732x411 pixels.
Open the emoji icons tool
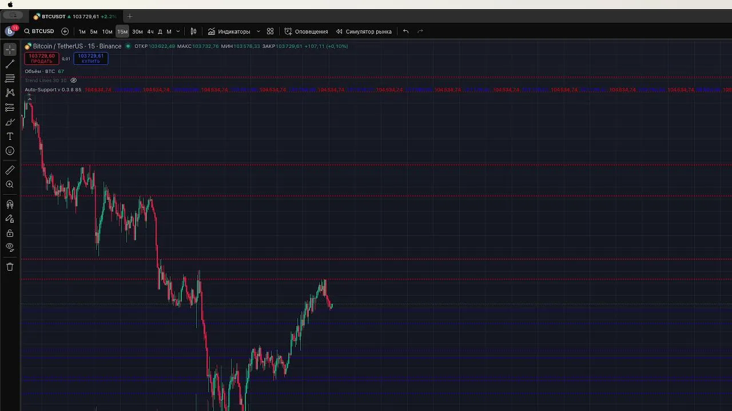tap(10, 151)
